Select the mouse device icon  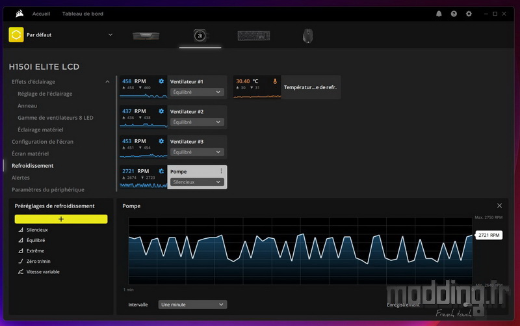coord(307,36)
